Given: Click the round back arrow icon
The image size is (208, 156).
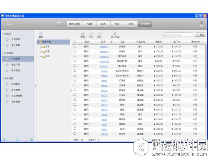Looking at the screenshot, I should coord(59,24).
